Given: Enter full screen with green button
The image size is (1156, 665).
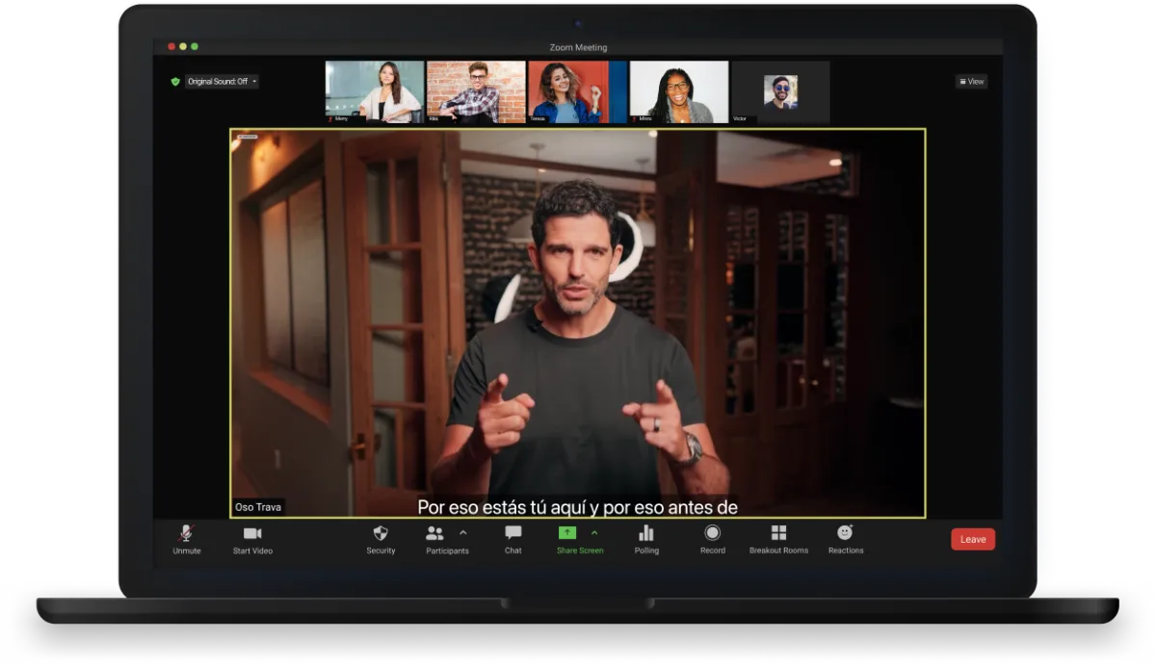Looking at the screenshot, I should (195, 46).
